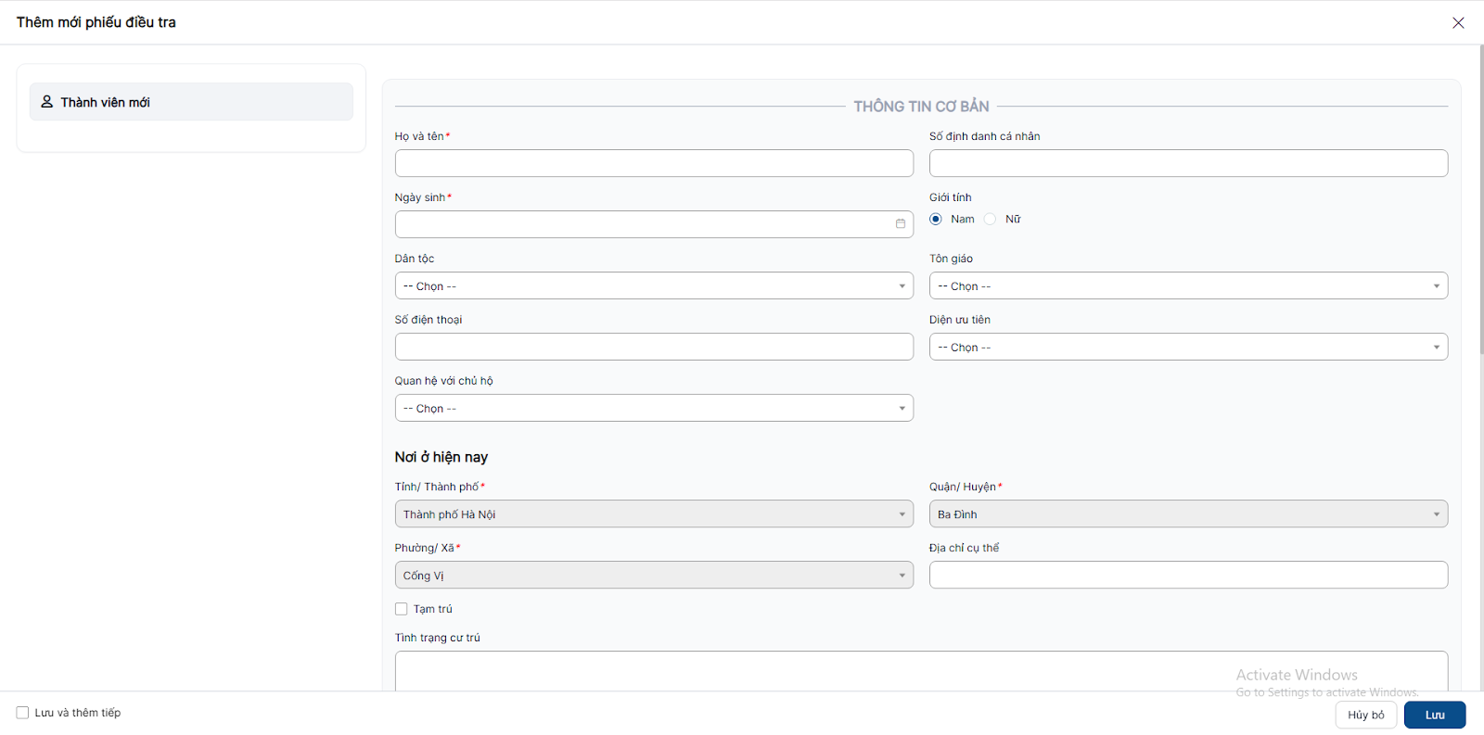This screenshot has width=1484, height=735.
Task: Open the Quận/Huyện dropdown showing Ba Đình
Action: tap(1187, 514)
